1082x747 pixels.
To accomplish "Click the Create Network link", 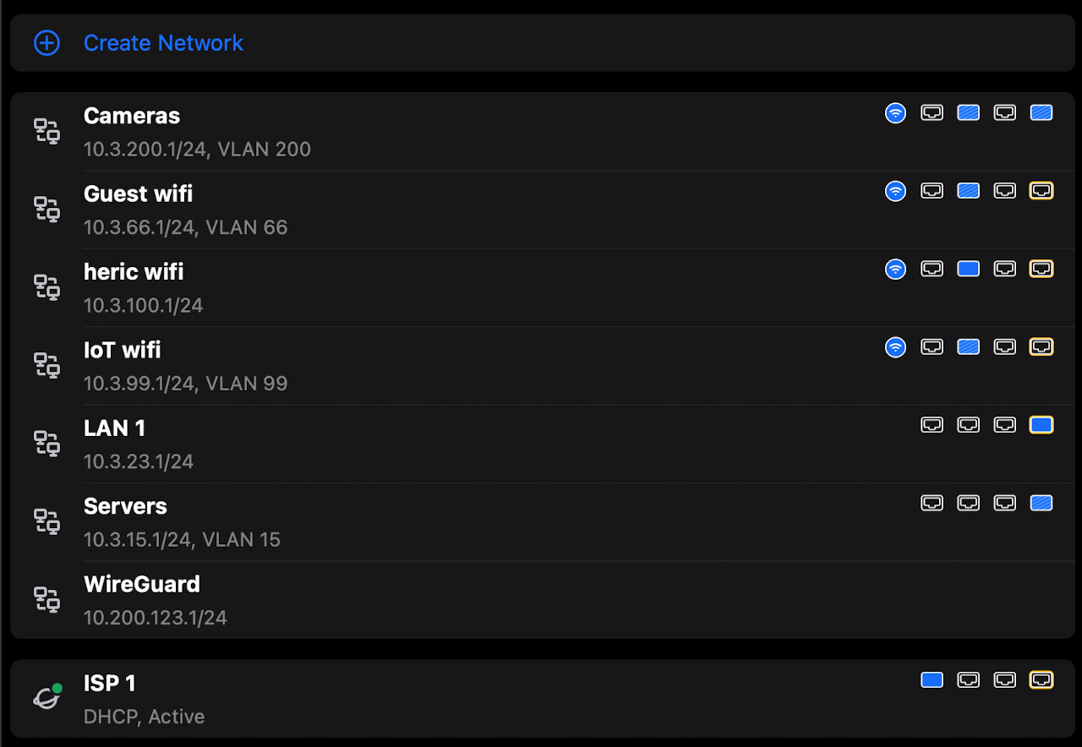I will tap(163, 43).
